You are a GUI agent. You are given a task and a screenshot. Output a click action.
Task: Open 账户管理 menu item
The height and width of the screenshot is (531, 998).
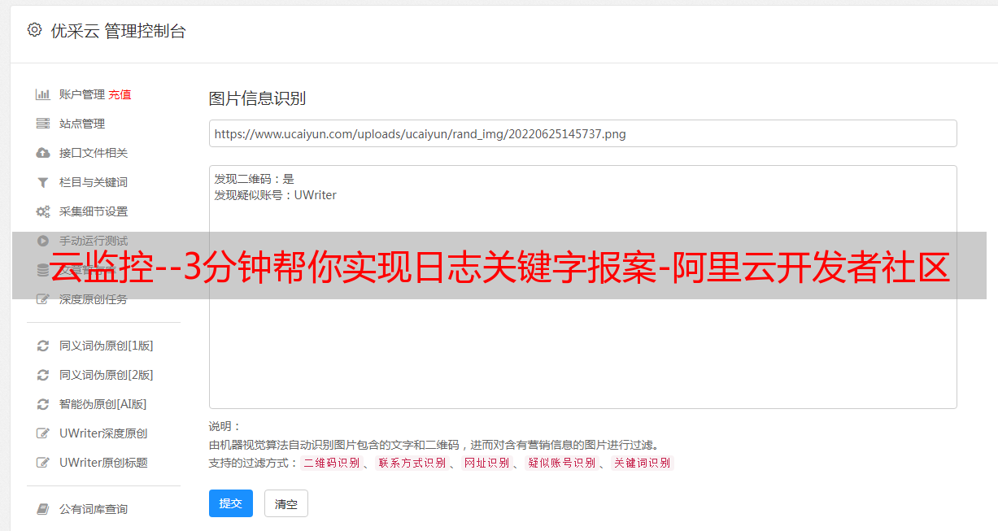(82, 94)
